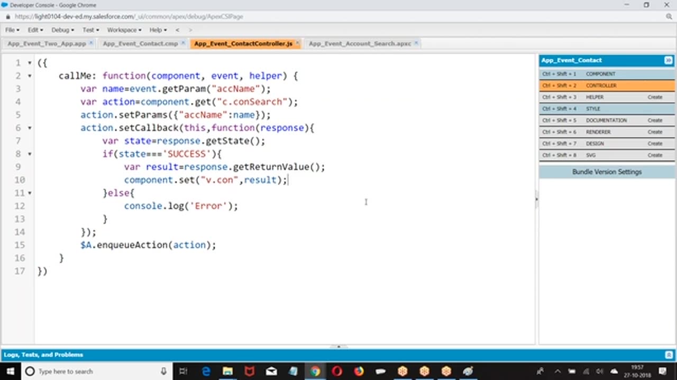The height and width of the screenshot is (380, 677).
Task: Open Bundle Version Settings
Action: [607, 172]
